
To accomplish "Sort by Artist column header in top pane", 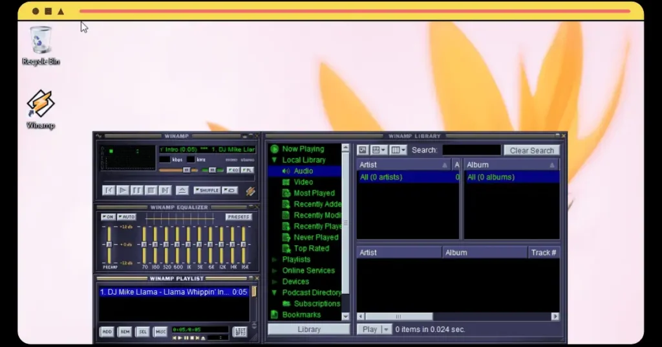I will [403, 165].
